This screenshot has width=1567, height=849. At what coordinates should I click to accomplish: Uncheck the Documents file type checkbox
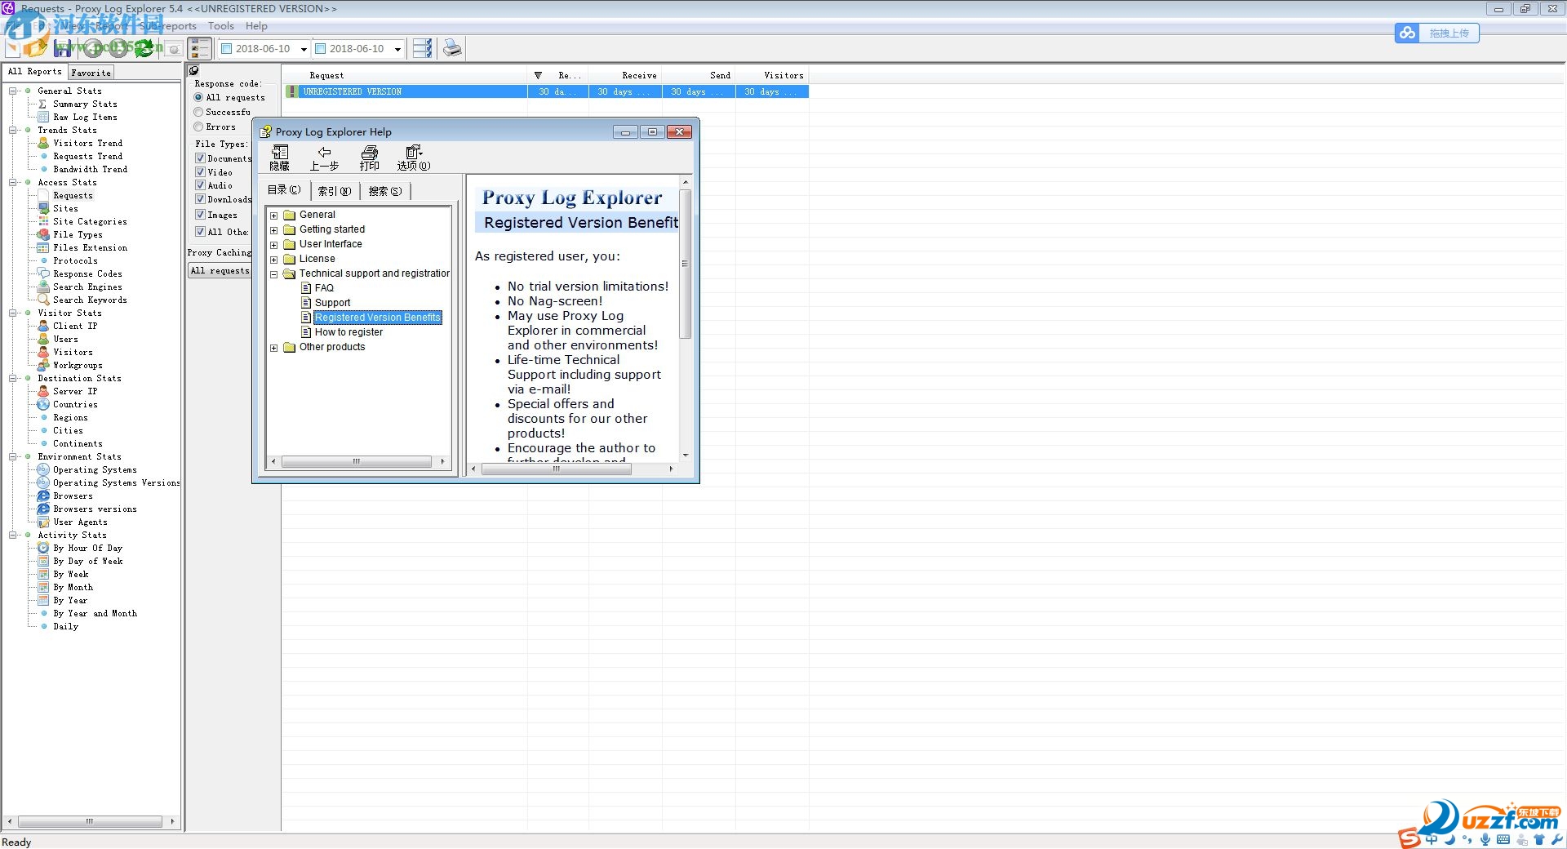tap(200, 158)
